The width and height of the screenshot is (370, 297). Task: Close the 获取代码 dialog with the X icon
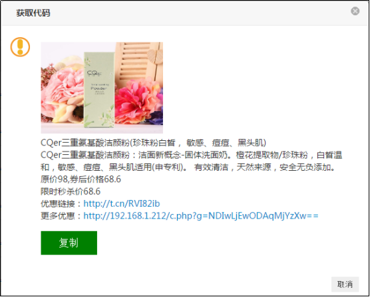click(x=355, y=11)
